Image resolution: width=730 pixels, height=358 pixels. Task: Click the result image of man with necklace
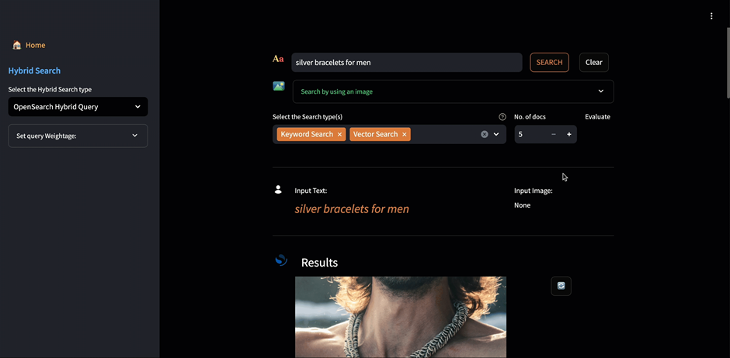[401, 317]
